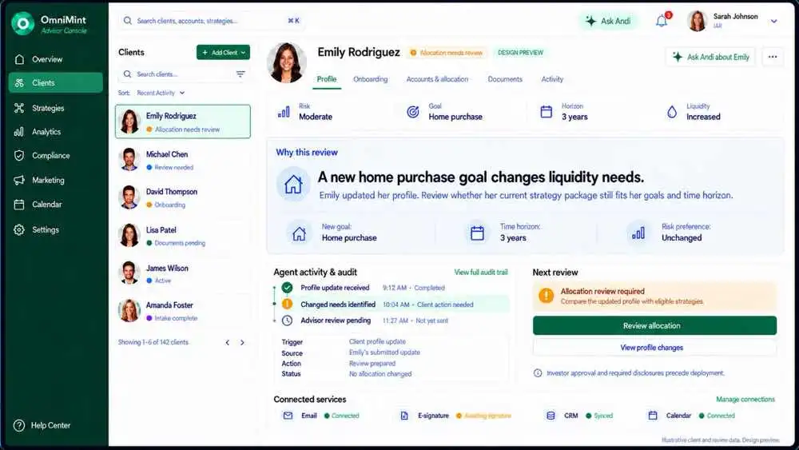
Task: Open the Manage connections link
Action: point(745,399)
